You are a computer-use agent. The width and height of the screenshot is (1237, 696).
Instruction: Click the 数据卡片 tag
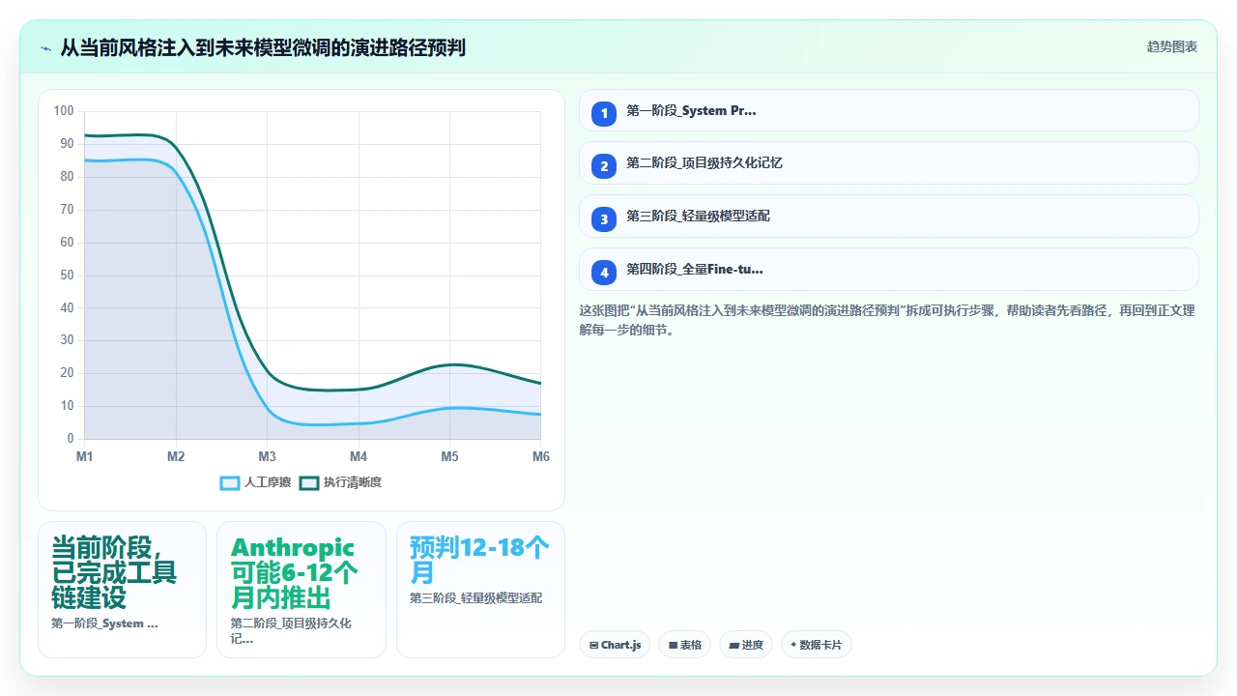(x=817, y=645)
